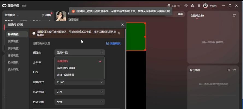The height and width of the screenshot is (109, 243).
Task: Click the FPS label
Action: click(x=35, y=72)
